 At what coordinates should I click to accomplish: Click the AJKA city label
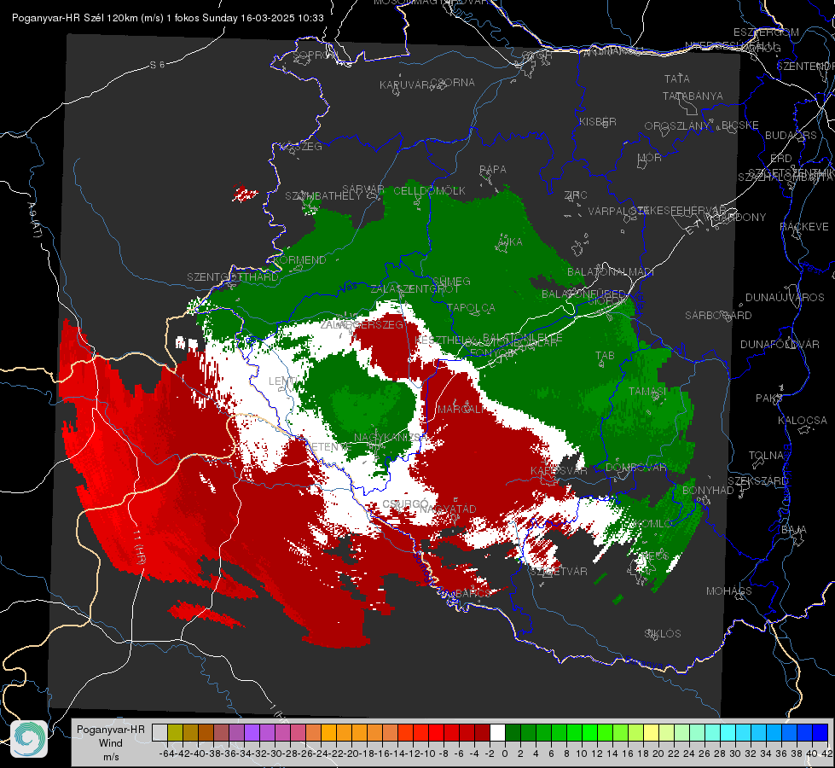510,242
